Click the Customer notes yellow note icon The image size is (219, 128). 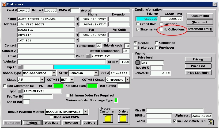pos(108,119)
